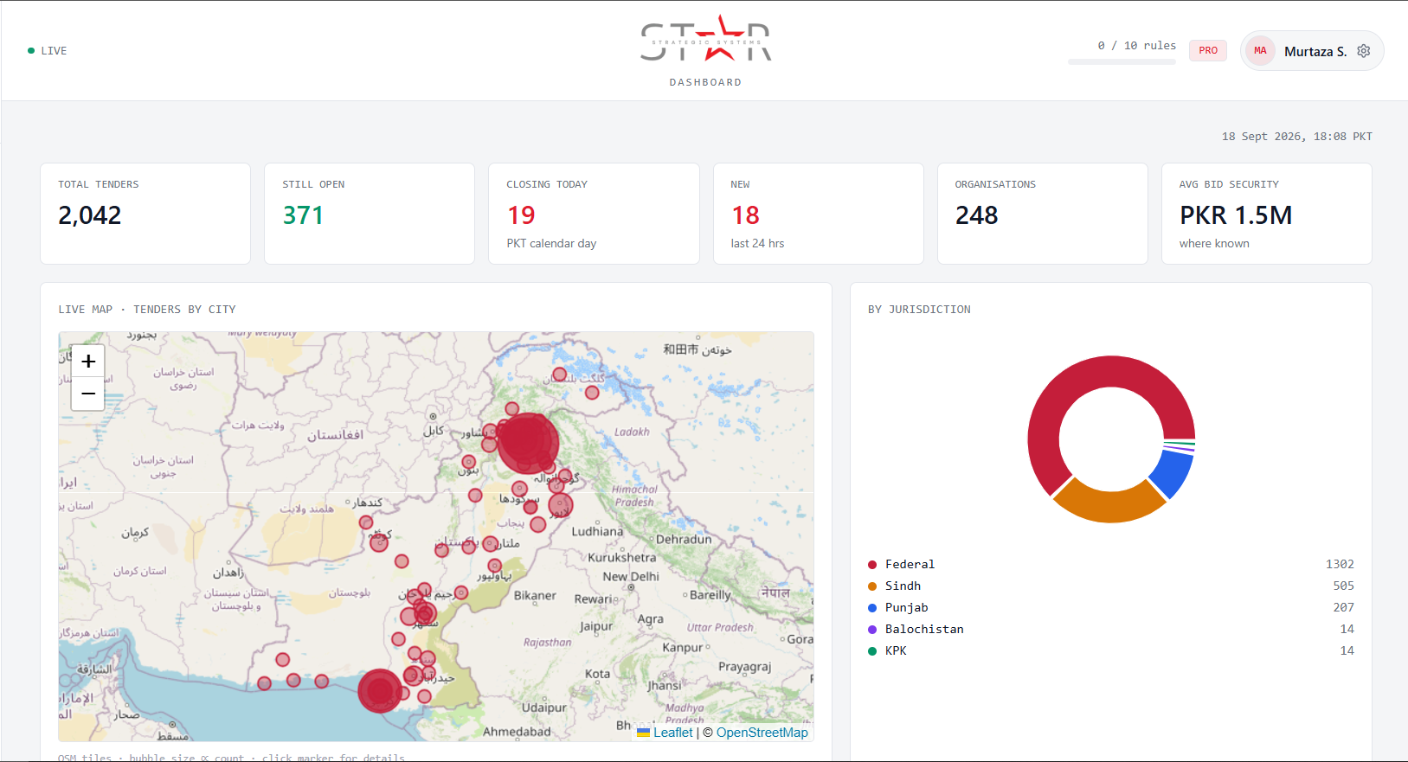Open the Still Open stat card
The width and height of the screenshot is (1408, 762).
pyautogui.click(x=370, y=214)
